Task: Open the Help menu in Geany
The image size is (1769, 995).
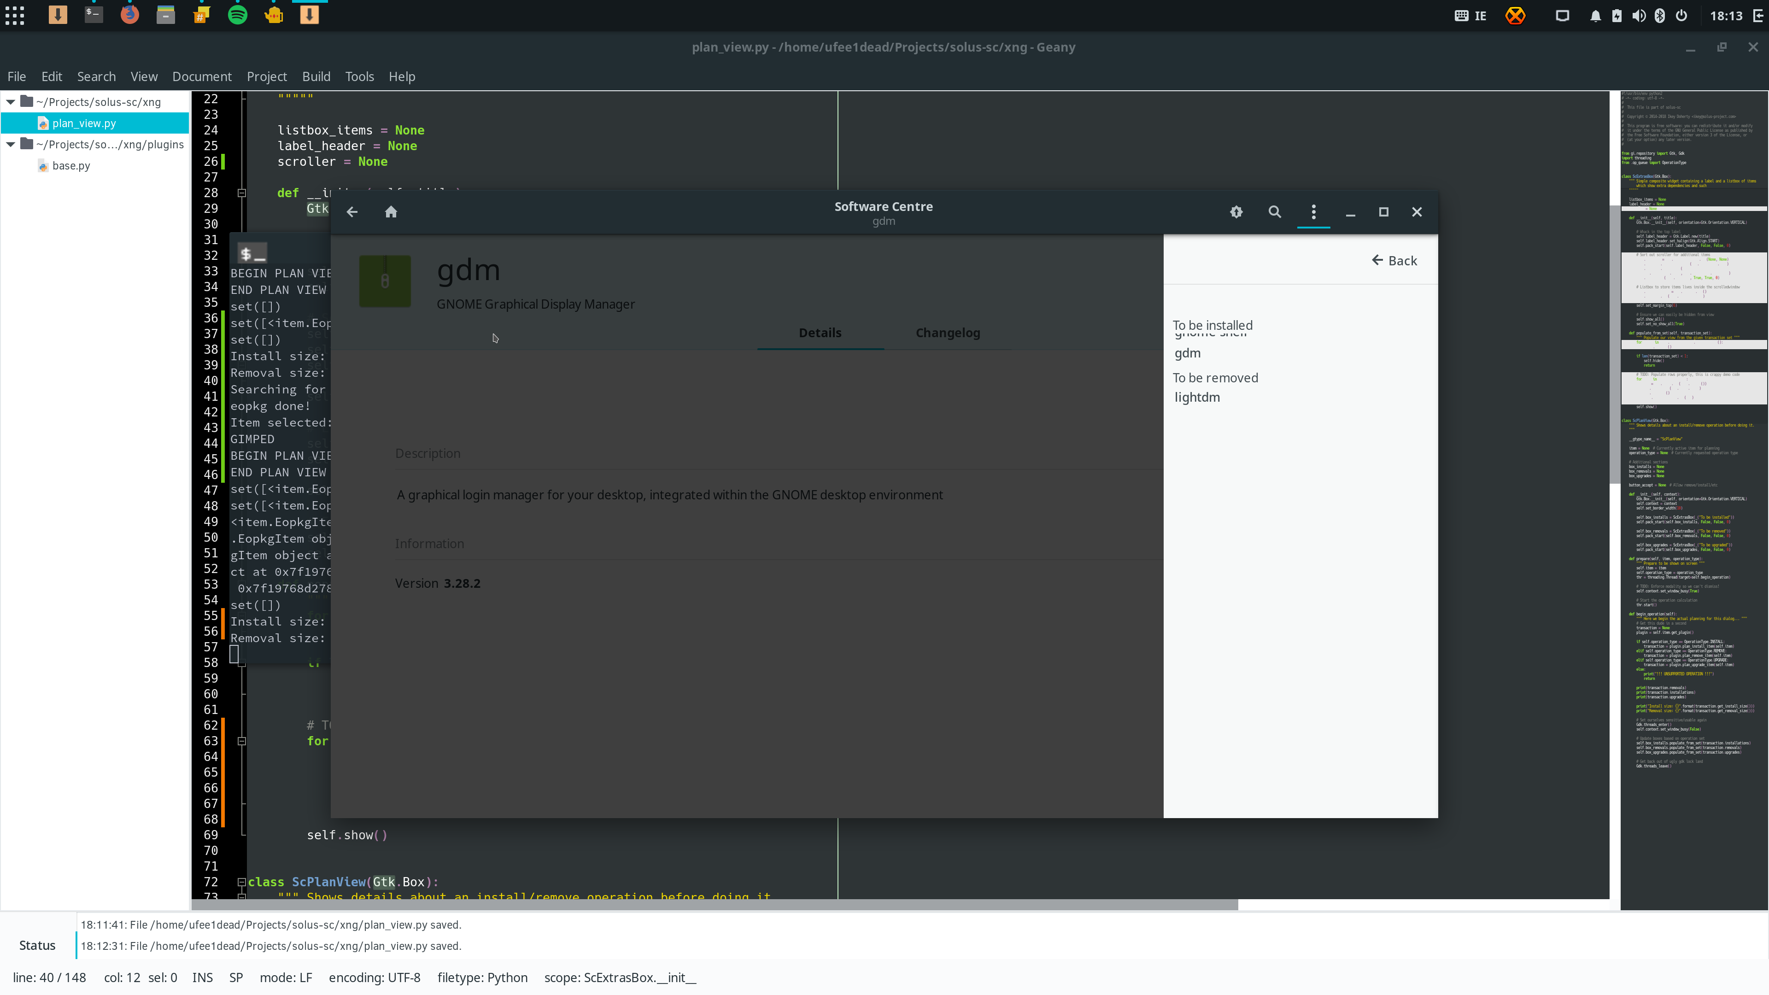Action: coord(402,76)
